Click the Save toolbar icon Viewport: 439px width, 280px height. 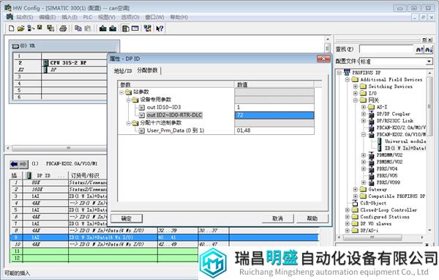pos(40,28)
